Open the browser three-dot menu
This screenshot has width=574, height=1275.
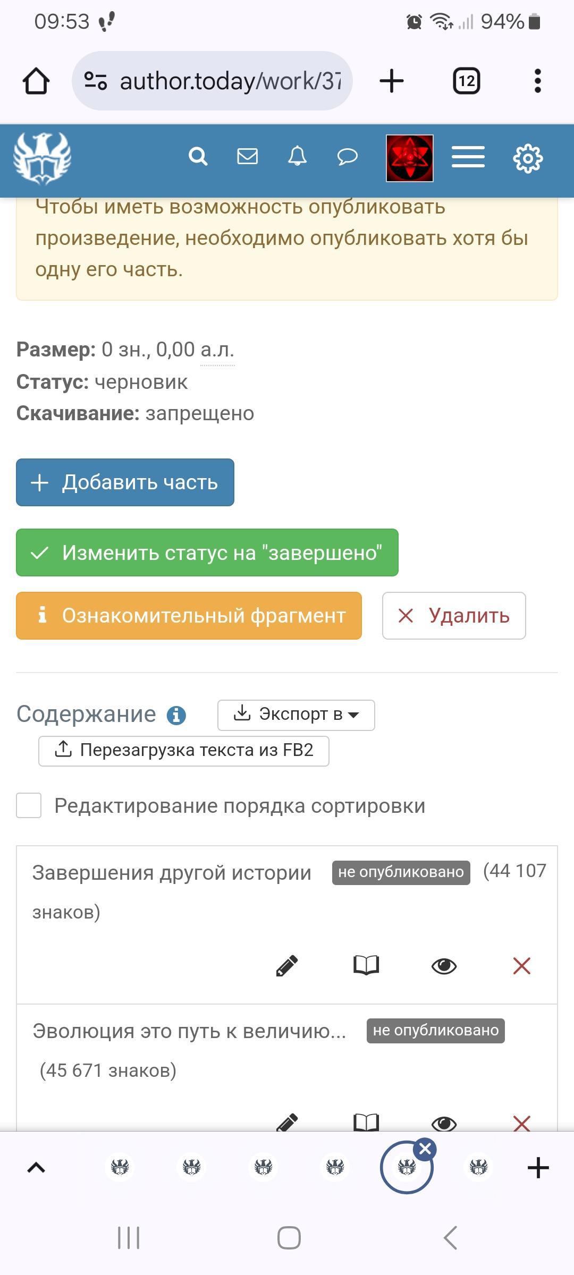[x=537, y=81]
